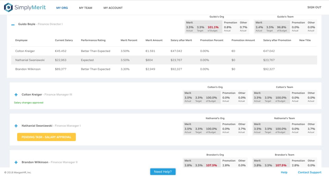Open the Need Help? button
329x177 pixels.
[163, 172]
